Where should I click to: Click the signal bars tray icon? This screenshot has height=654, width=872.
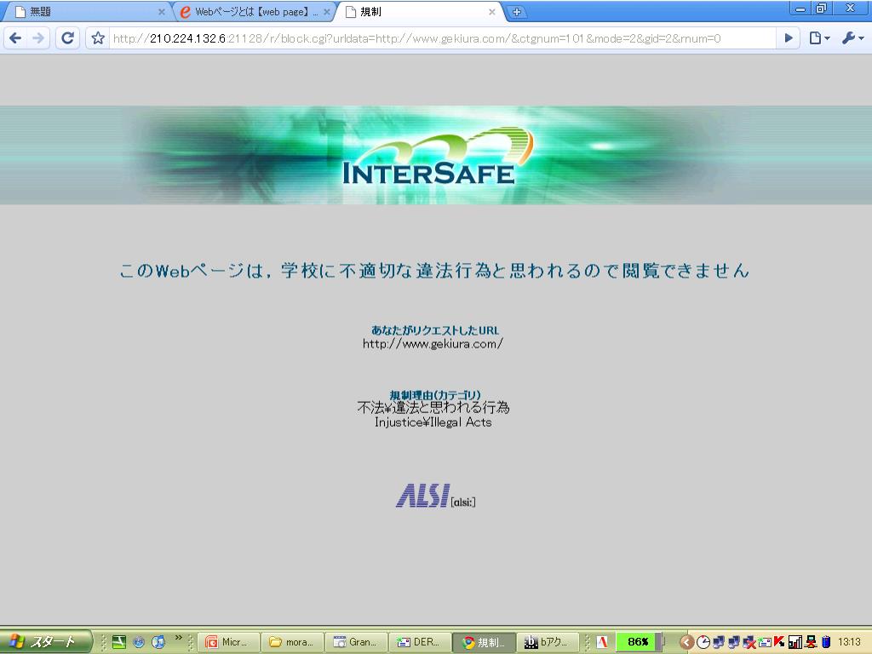coord(795,642)
